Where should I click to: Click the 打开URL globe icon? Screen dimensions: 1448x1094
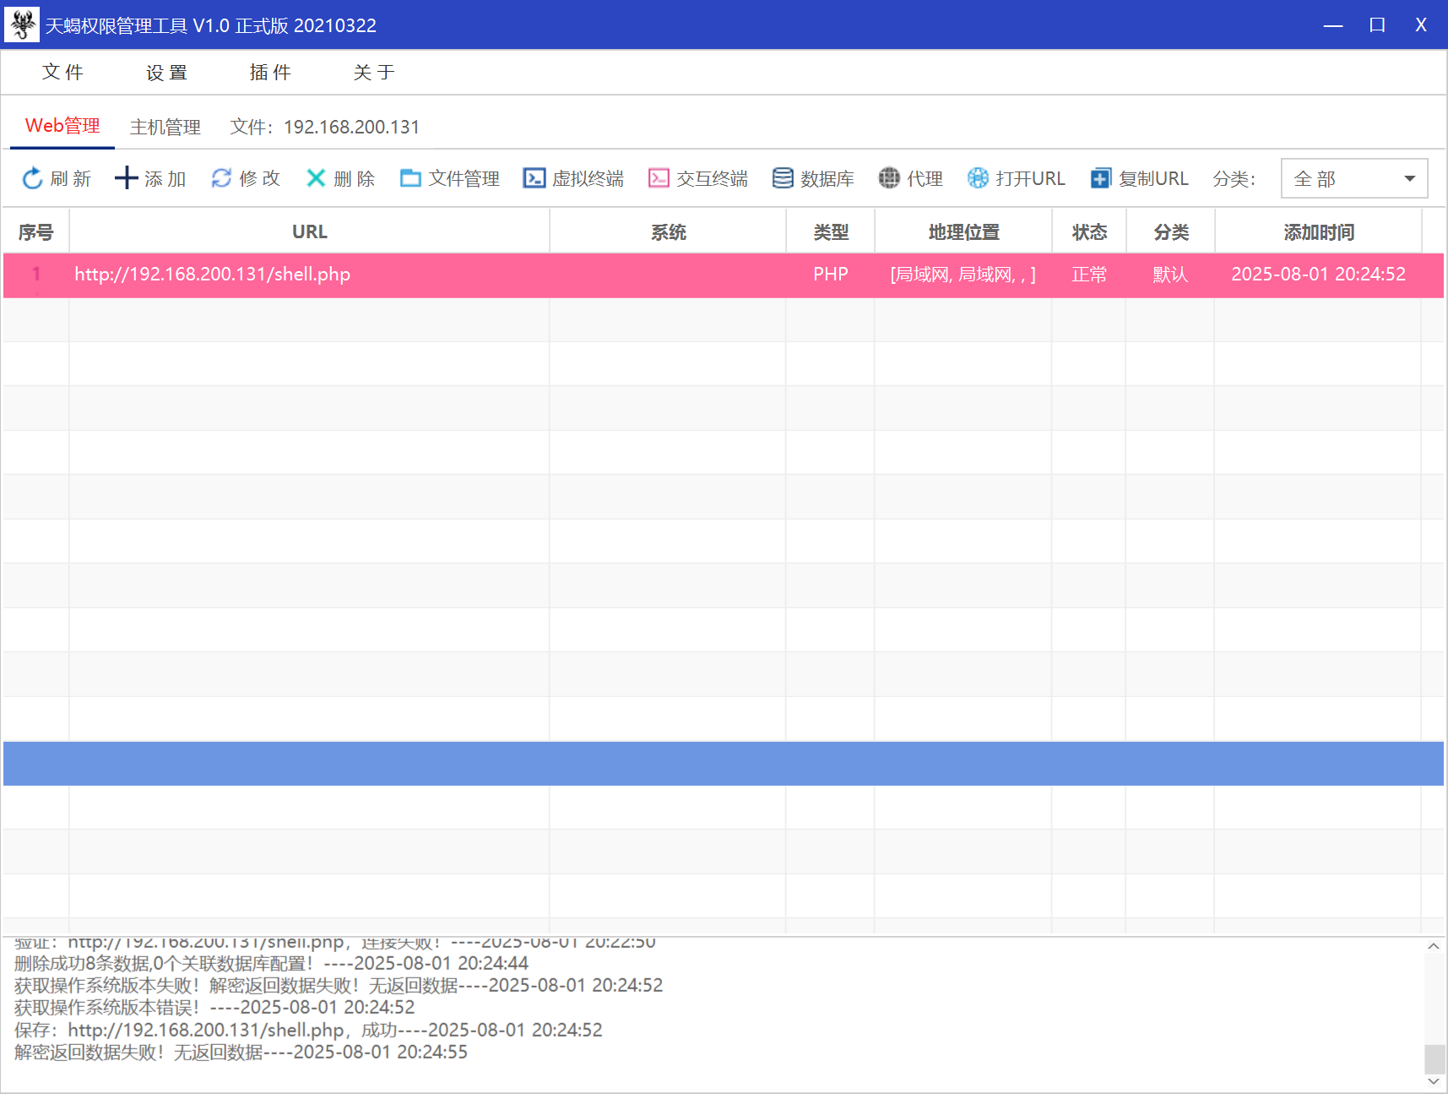pyautogui.click(x=978, y=178)
